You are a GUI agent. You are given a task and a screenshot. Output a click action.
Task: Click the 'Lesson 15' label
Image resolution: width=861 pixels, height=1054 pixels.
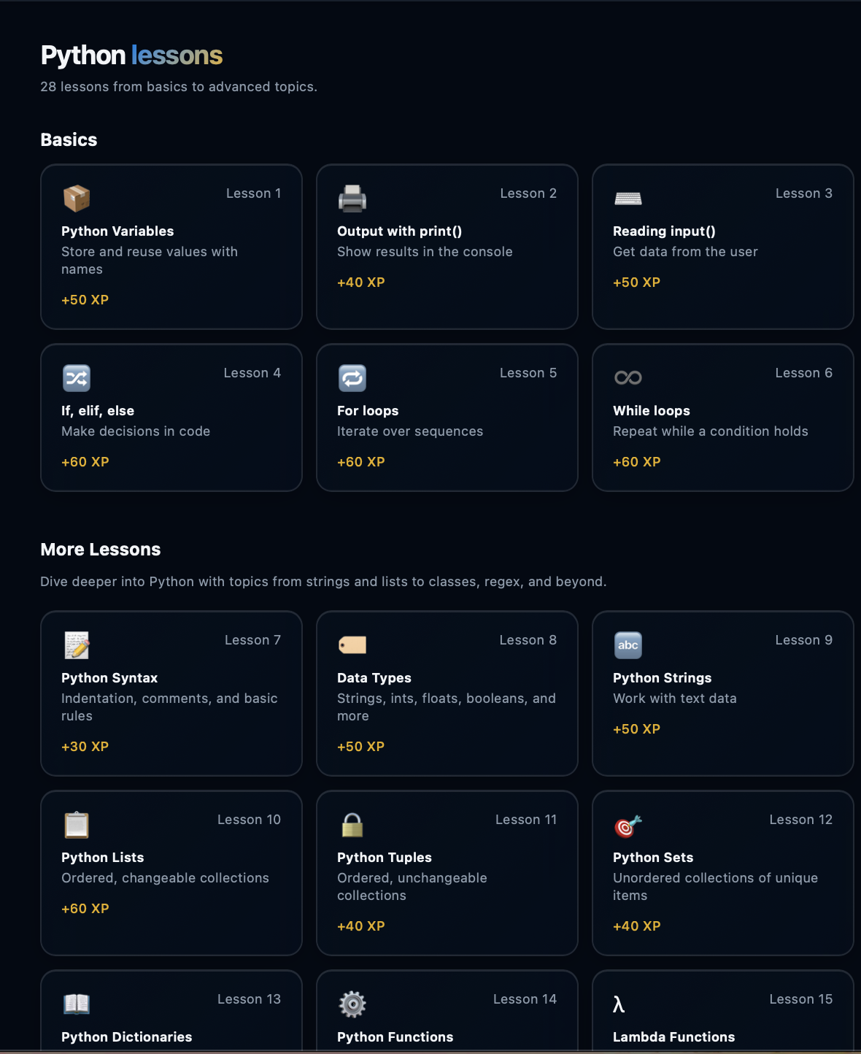[x=801, y=999]
